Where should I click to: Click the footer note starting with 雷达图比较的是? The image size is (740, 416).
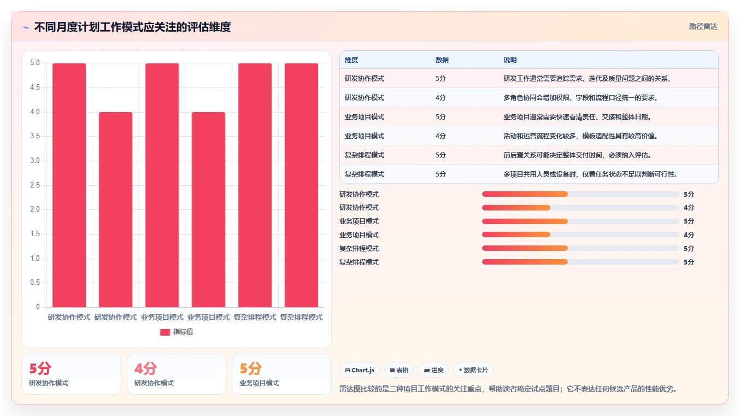(x=508, y=389)
